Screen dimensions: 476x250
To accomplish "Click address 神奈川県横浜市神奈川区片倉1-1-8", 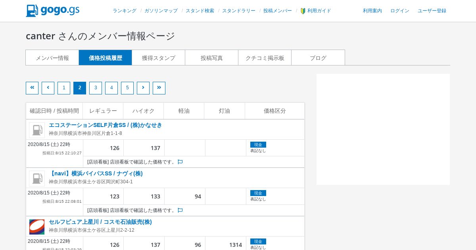I will [85, 133].
